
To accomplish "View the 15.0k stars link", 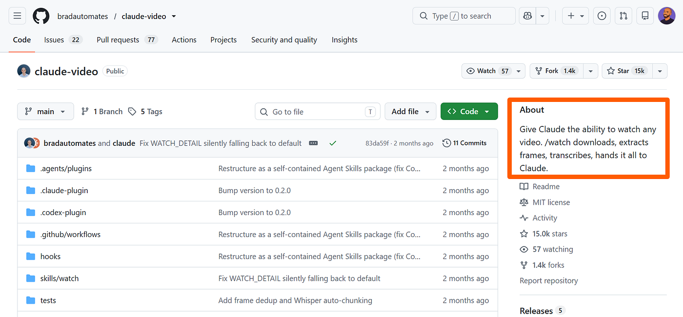I will 543,234.
